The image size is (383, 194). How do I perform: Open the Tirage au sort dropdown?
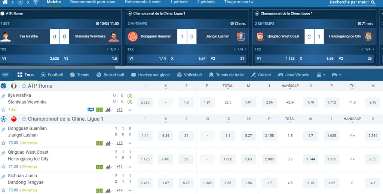coord(239,2)
